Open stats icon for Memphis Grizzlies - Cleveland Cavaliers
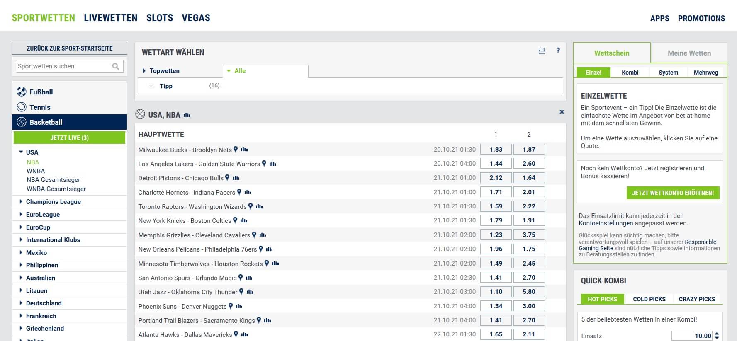This screenshot has height=341, width=737. pyautogui.click(x=263, y=235)
